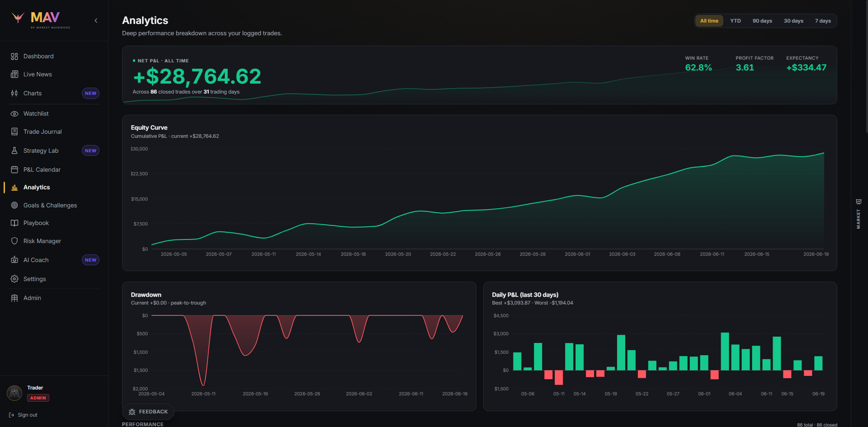The image size is (868, 427).
Task: Switch to 7 days range
Action: pos(823,21)
